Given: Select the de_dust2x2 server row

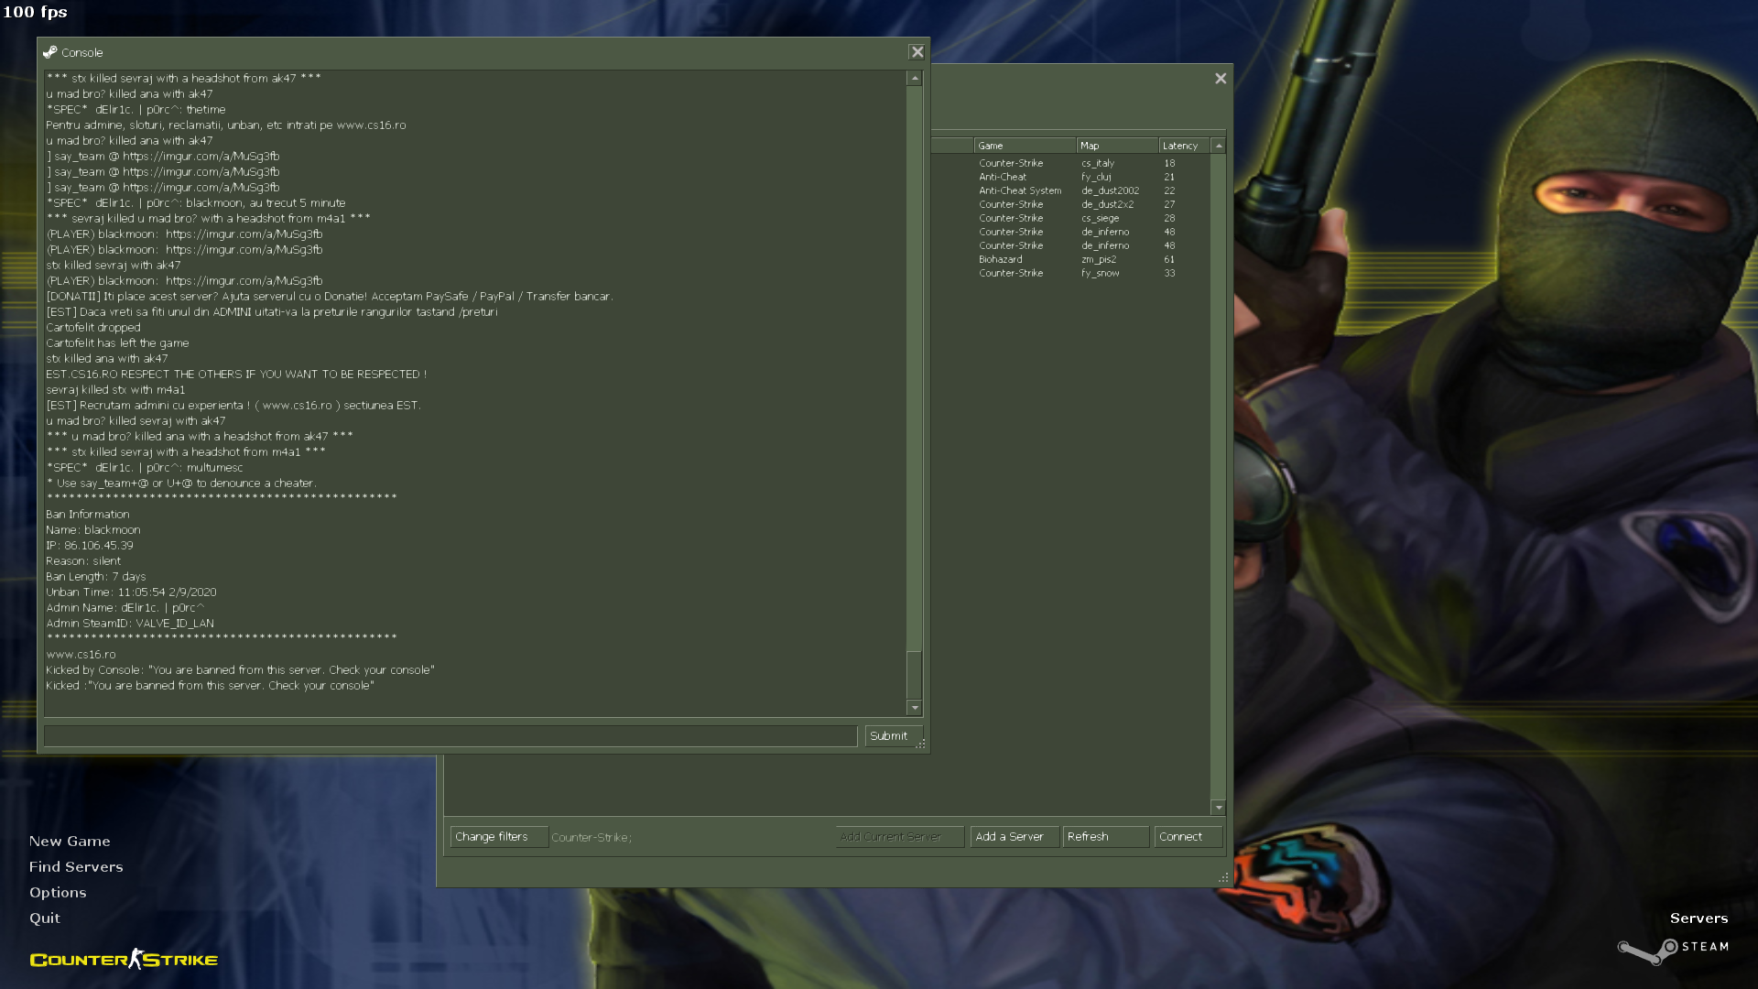Looking at the screenshot, I should [x=1071, y=204].
